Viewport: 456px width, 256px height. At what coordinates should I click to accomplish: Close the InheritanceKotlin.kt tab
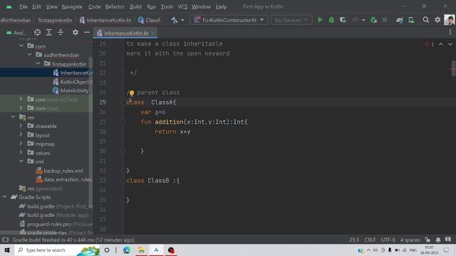tap(154, 33)
